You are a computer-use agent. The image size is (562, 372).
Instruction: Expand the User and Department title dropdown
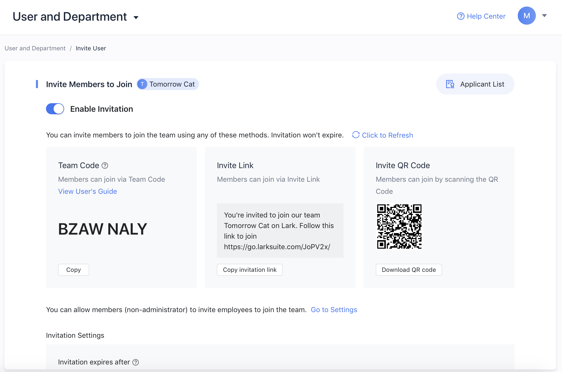136,17
